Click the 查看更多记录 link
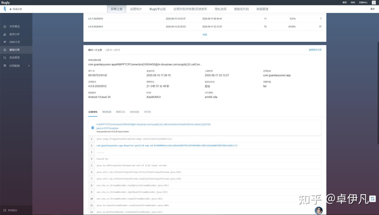The height and width of the screenshot is (215, 379). click(315, 50)
